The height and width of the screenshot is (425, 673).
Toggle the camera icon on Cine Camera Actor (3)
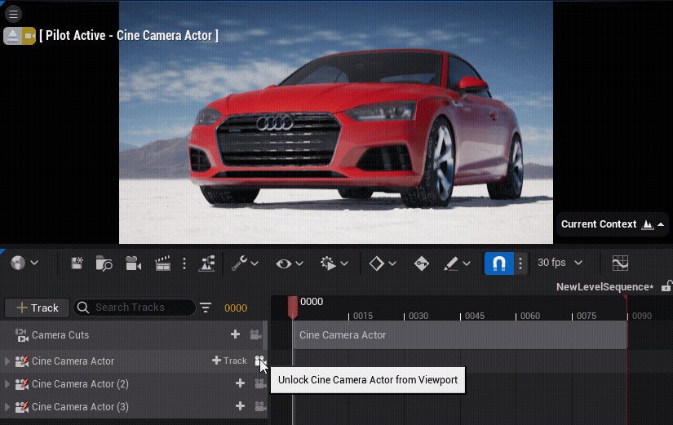tap(260, 406)
